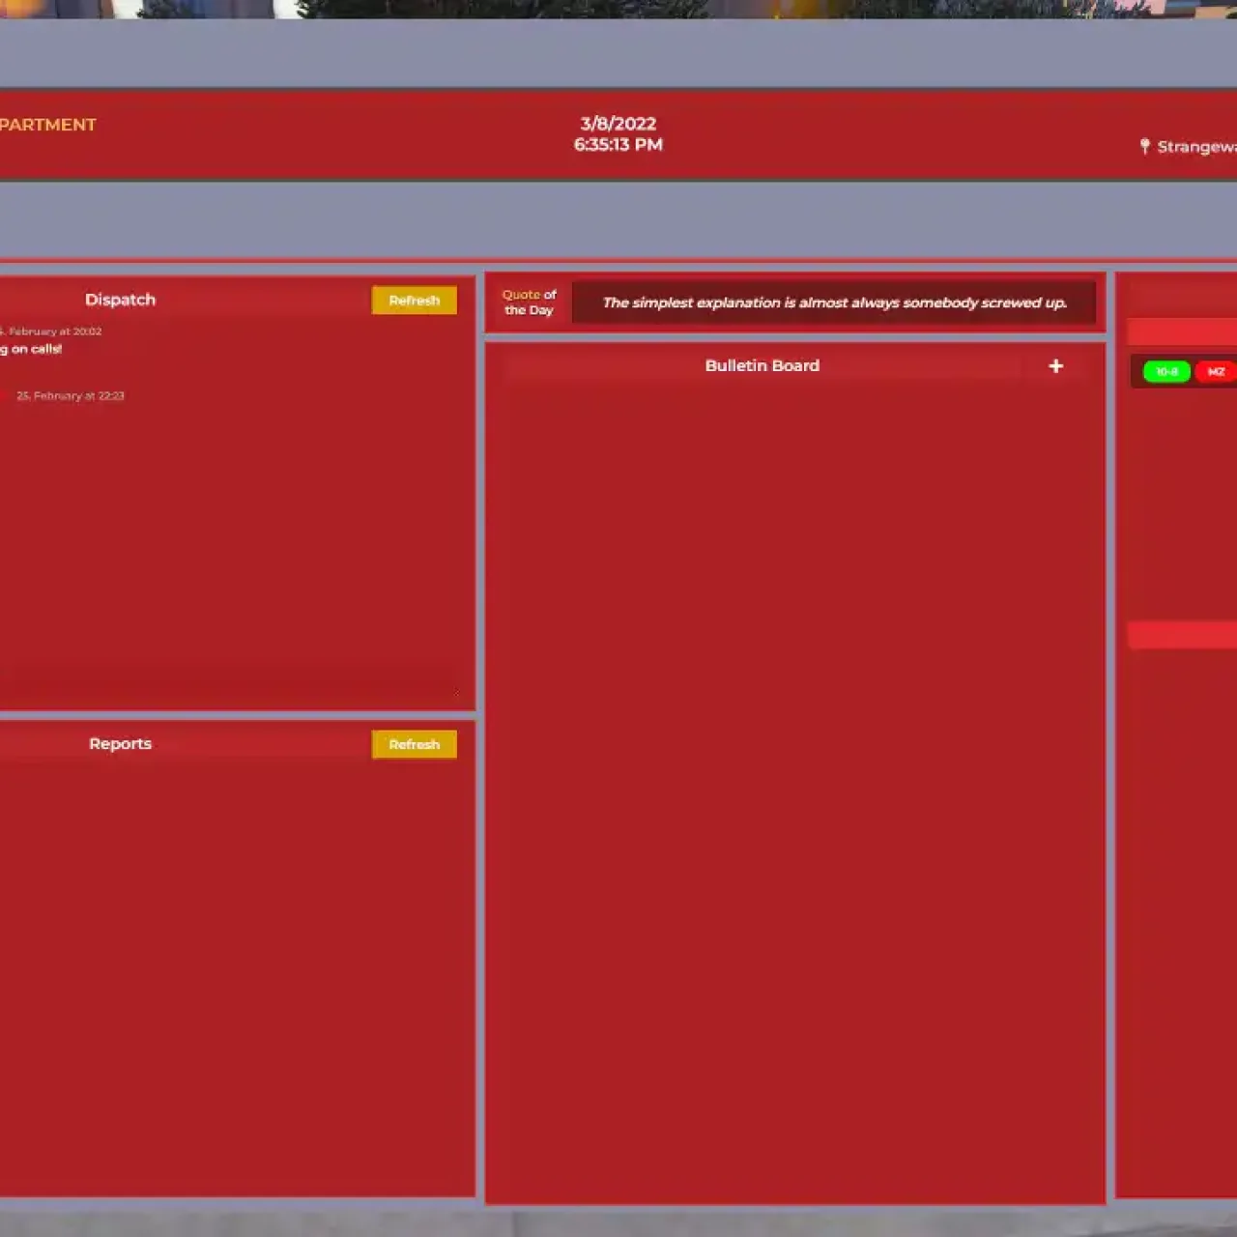This screenshot has width=1237, height=1237.
Task: Open the dispatch entry dated 25. February at 22:23
Action: click(x=71, y=395)
